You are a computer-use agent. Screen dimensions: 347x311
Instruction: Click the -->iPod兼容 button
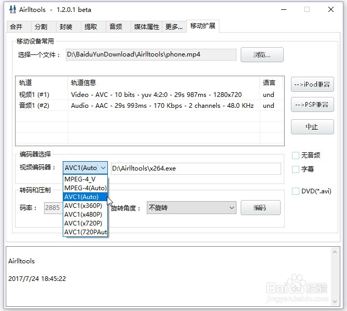312,84
